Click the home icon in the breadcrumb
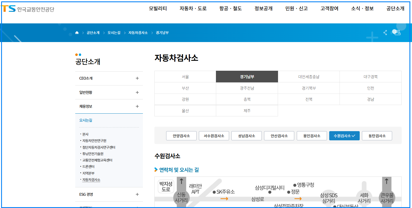The image size is (412, 208). tap(77, 32)
